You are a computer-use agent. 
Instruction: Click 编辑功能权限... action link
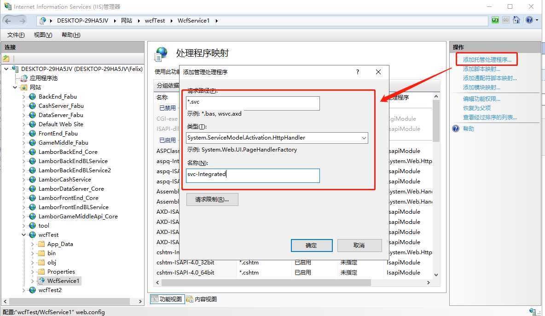[481, 99]
